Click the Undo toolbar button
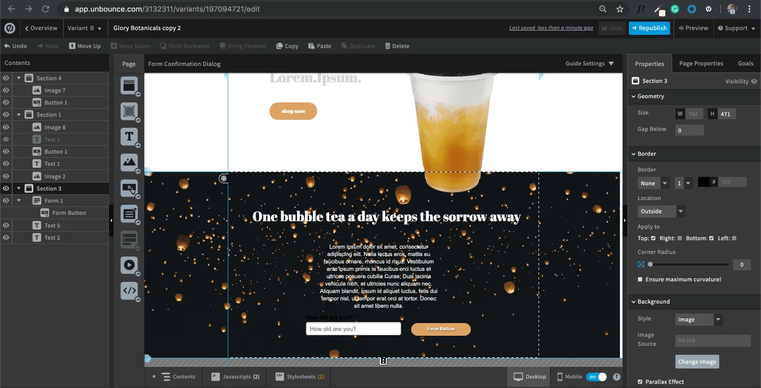 (x=15, y=46)
